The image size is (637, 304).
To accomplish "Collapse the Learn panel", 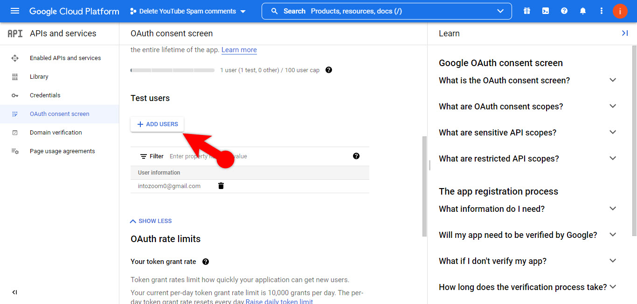I will pos(625,33).
